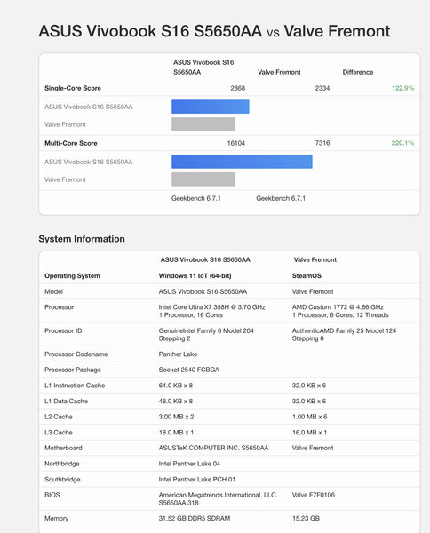Click the System Information heading
Screen dimensions: 430x533
[82, 239]
